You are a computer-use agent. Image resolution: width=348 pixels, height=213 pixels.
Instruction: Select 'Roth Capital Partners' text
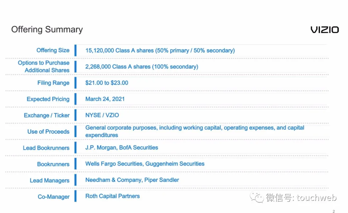click(x=112, y=196)
